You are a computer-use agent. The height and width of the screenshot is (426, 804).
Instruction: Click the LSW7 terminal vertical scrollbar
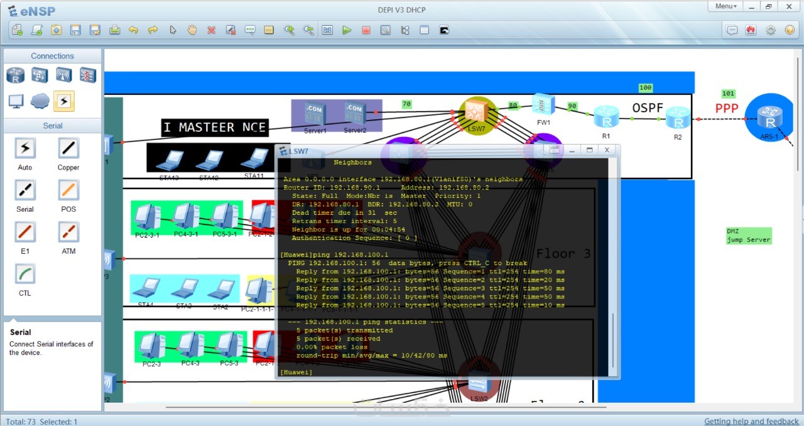coord(614,339)
